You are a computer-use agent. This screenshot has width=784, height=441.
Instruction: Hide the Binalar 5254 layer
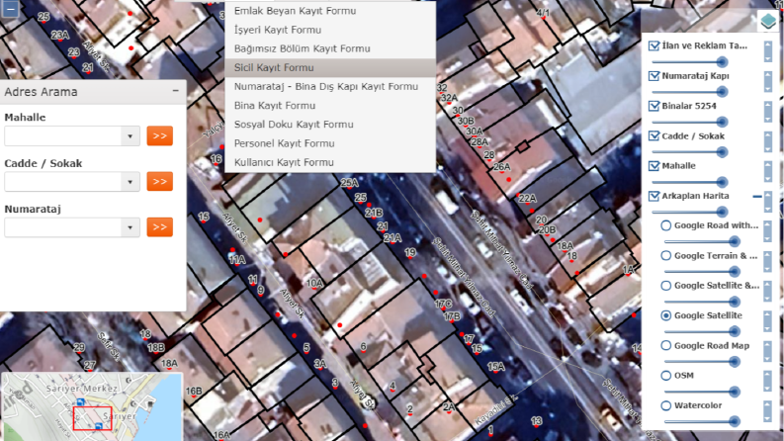(x=653, y=106)
